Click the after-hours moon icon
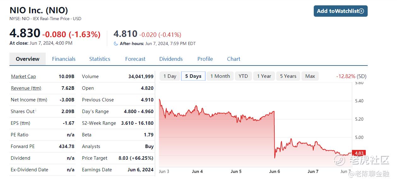This screenshot has width=397, height=183. point(116,44)
